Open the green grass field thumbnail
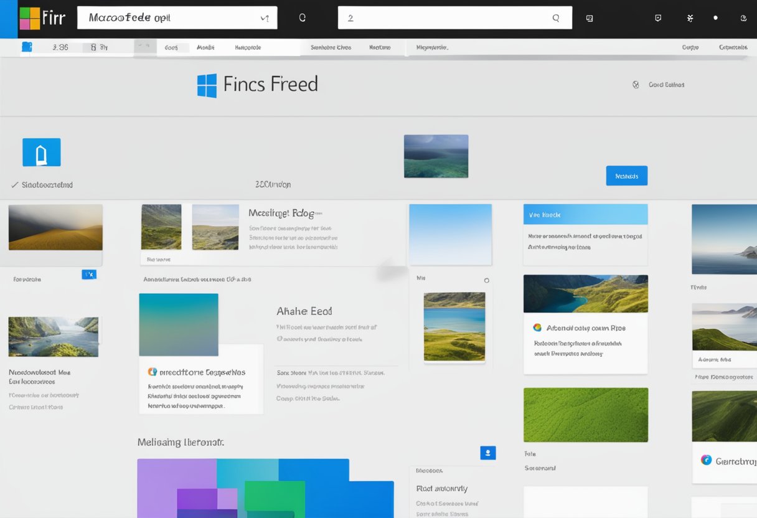Image resolution: width=757 pixels, height=518 pixels. (x=585, y=415)
